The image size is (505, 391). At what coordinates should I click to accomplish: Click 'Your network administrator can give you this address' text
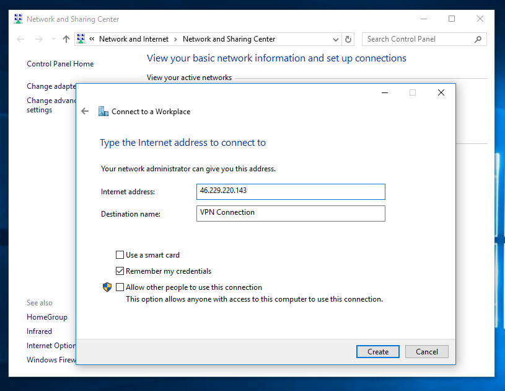(x=188, y=169)
